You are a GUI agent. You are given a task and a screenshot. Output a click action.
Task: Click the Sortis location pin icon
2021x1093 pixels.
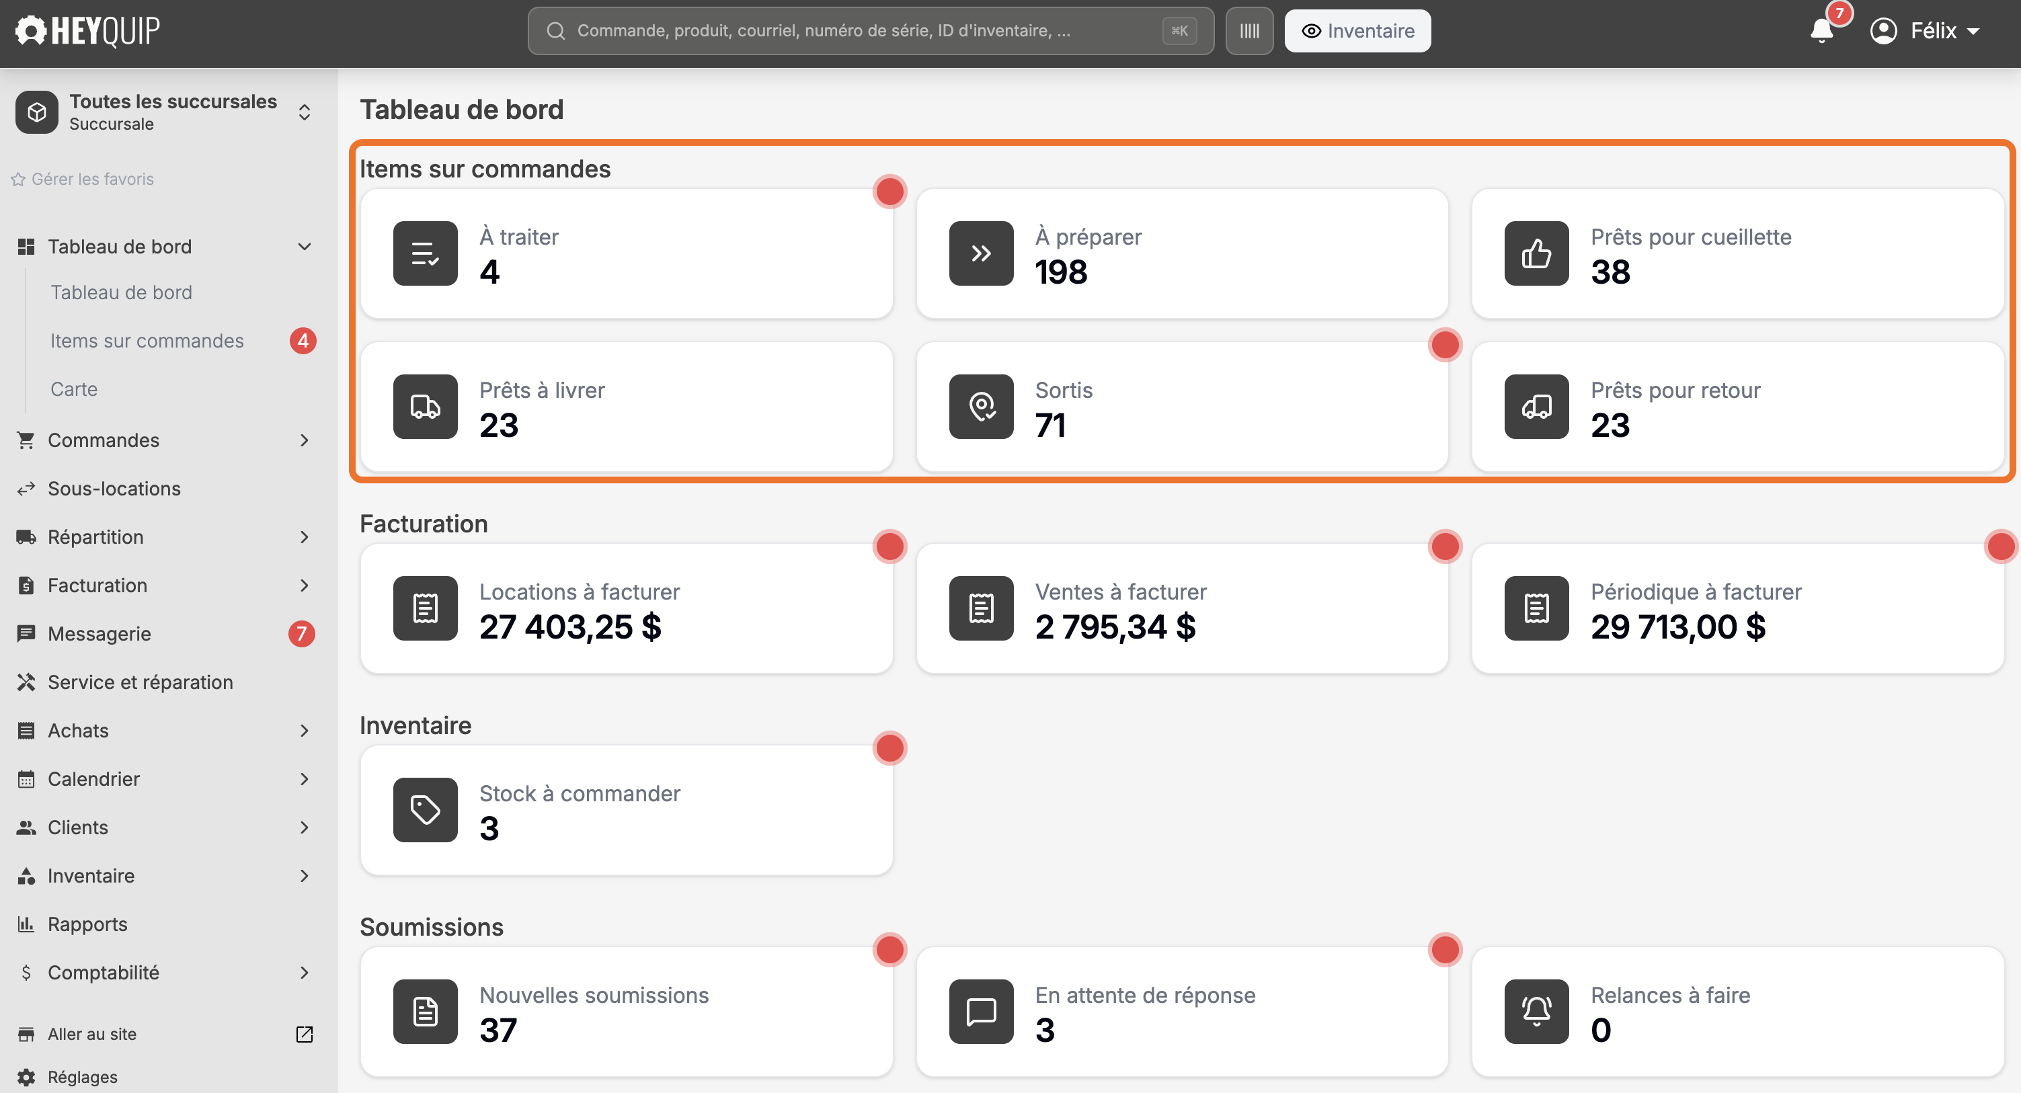[x=981, y=407]
